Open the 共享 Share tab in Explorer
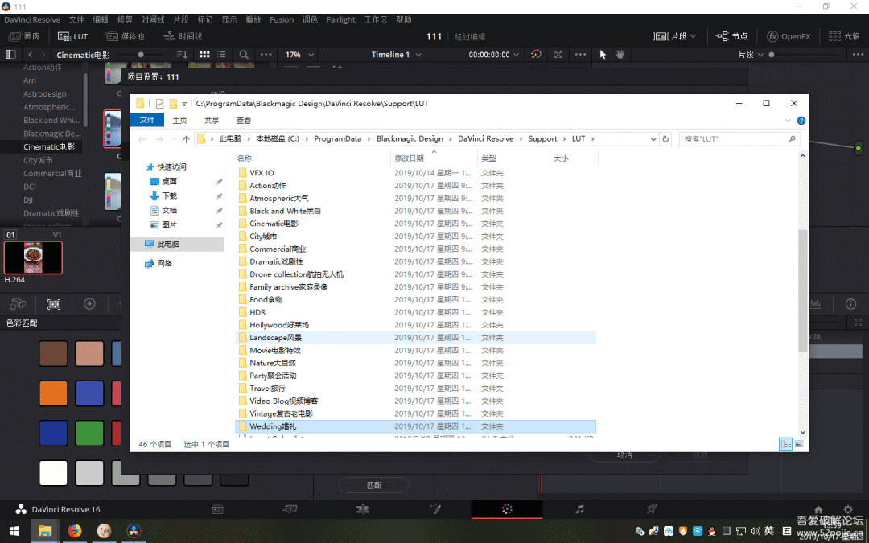 tap(212, 120)
